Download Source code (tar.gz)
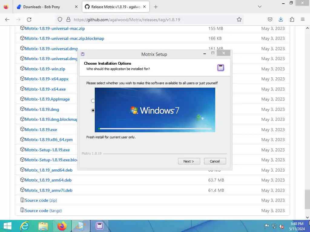This screenshot has height=232, width=310. 43,211
